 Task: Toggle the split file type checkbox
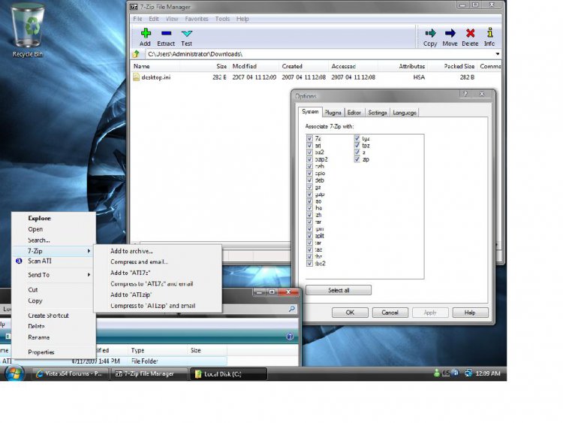[309, 236]
